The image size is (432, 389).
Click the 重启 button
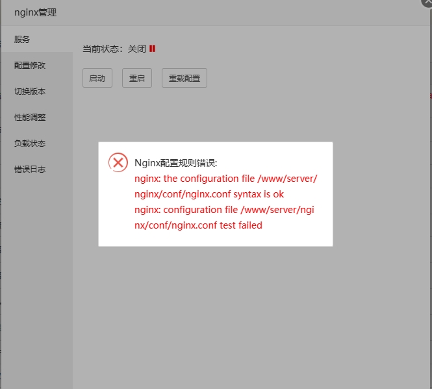point(137,78)
